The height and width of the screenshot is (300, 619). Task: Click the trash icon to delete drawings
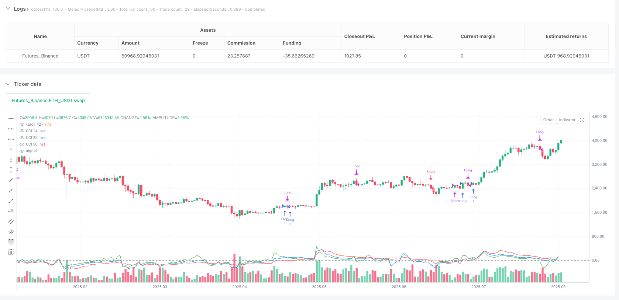point(11,252)
